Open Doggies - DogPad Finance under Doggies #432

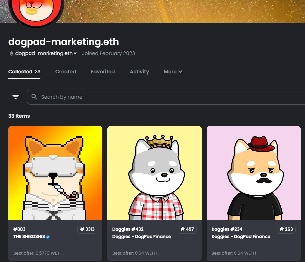(142, 237)
